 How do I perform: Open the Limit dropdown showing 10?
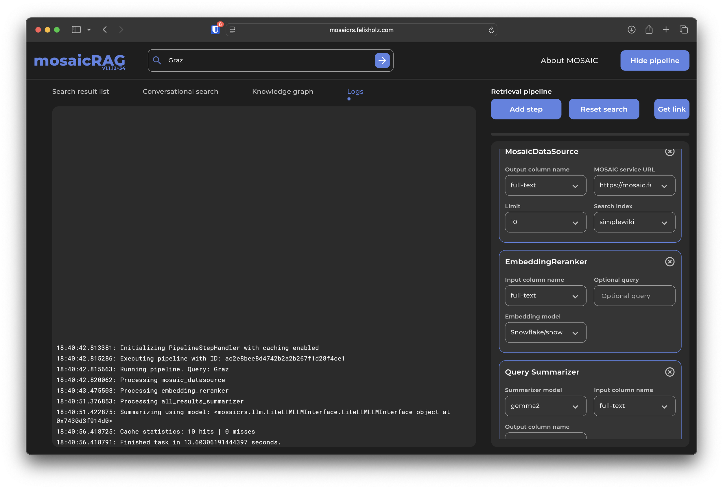click(x=545, y=222)
